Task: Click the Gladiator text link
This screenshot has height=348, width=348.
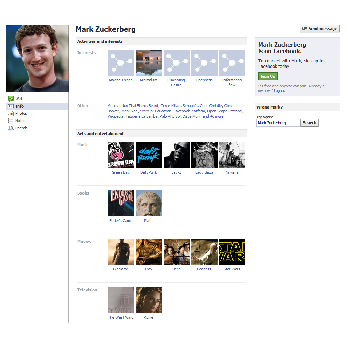Action: (121, 269)
